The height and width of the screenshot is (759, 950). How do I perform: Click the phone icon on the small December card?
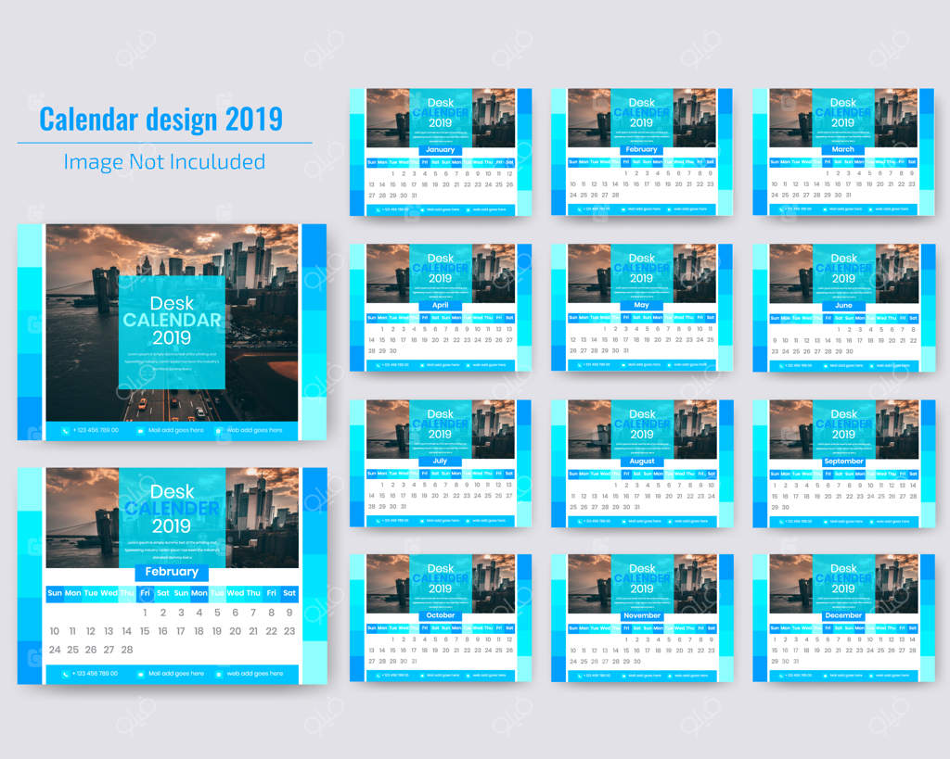click(780, 676)
